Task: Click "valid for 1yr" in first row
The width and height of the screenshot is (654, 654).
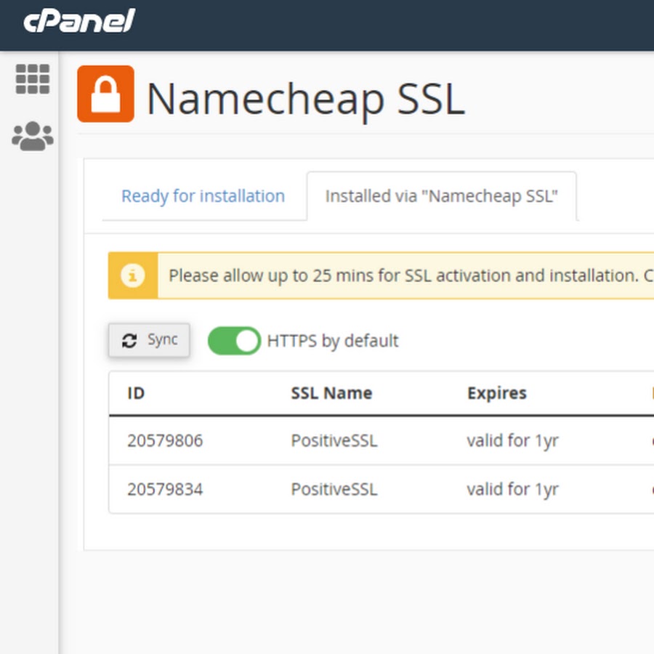Action: tap(512, 440)
